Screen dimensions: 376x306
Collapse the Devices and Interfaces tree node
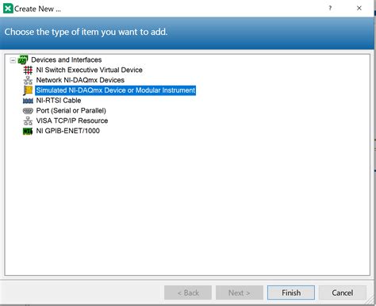coord(13,60)
